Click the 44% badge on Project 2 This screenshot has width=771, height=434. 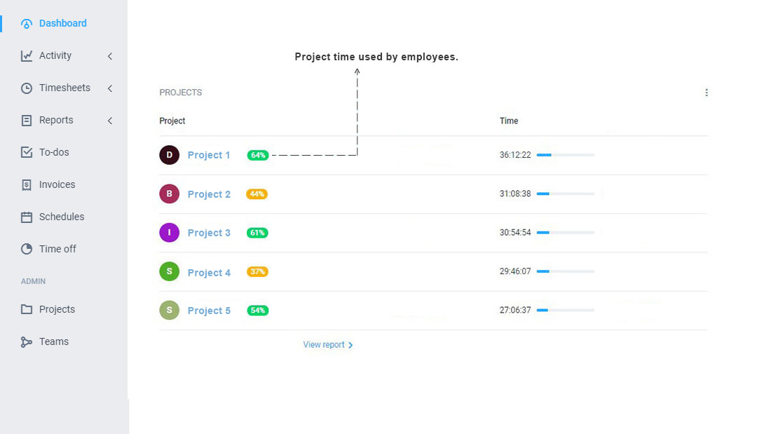click(x=257, y=194)
